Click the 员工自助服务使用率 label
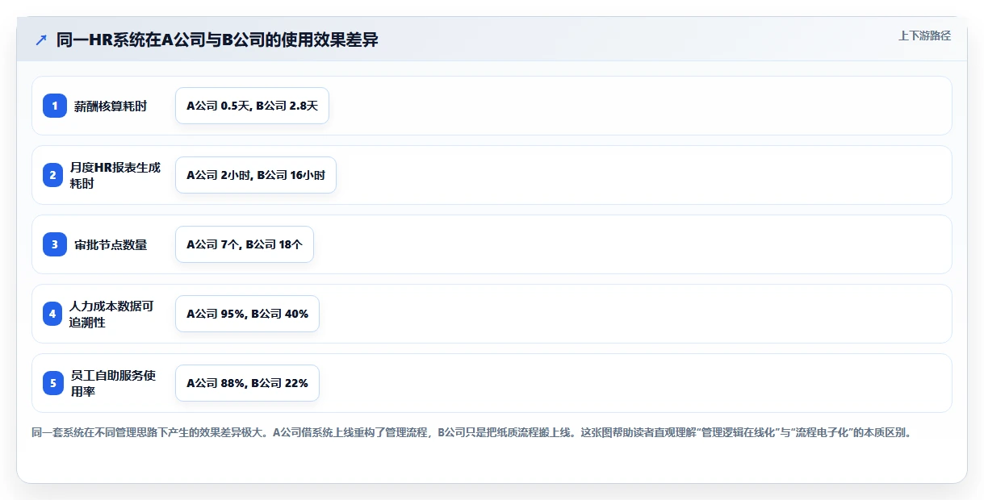Image resolution: width=984 pixels, height=500 pixels. pos(113,383)
